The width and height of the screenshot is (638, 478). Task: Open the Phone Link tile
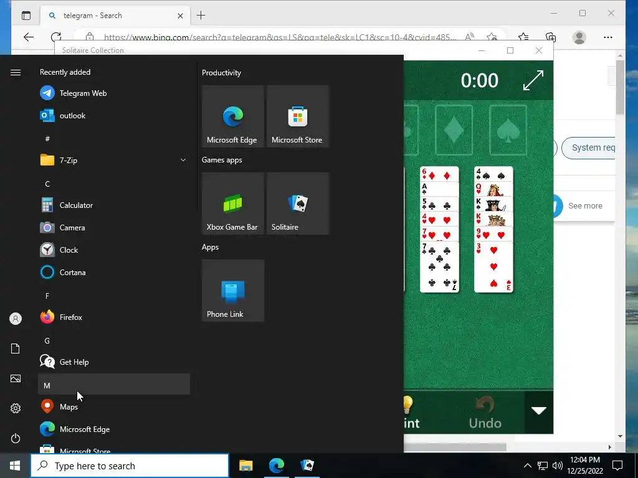pos(233,291)
